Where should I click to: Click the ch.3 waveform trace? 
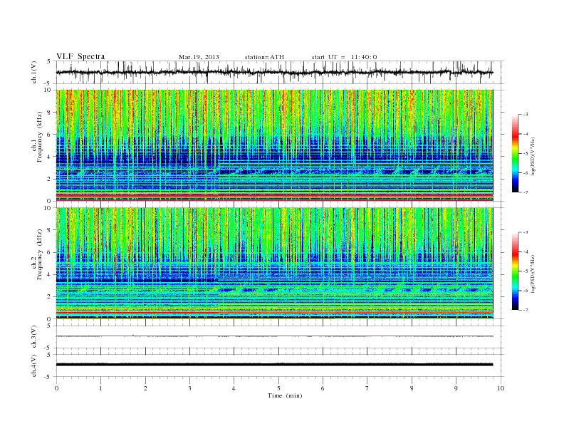pyautogui.click(x=274, y=336)
